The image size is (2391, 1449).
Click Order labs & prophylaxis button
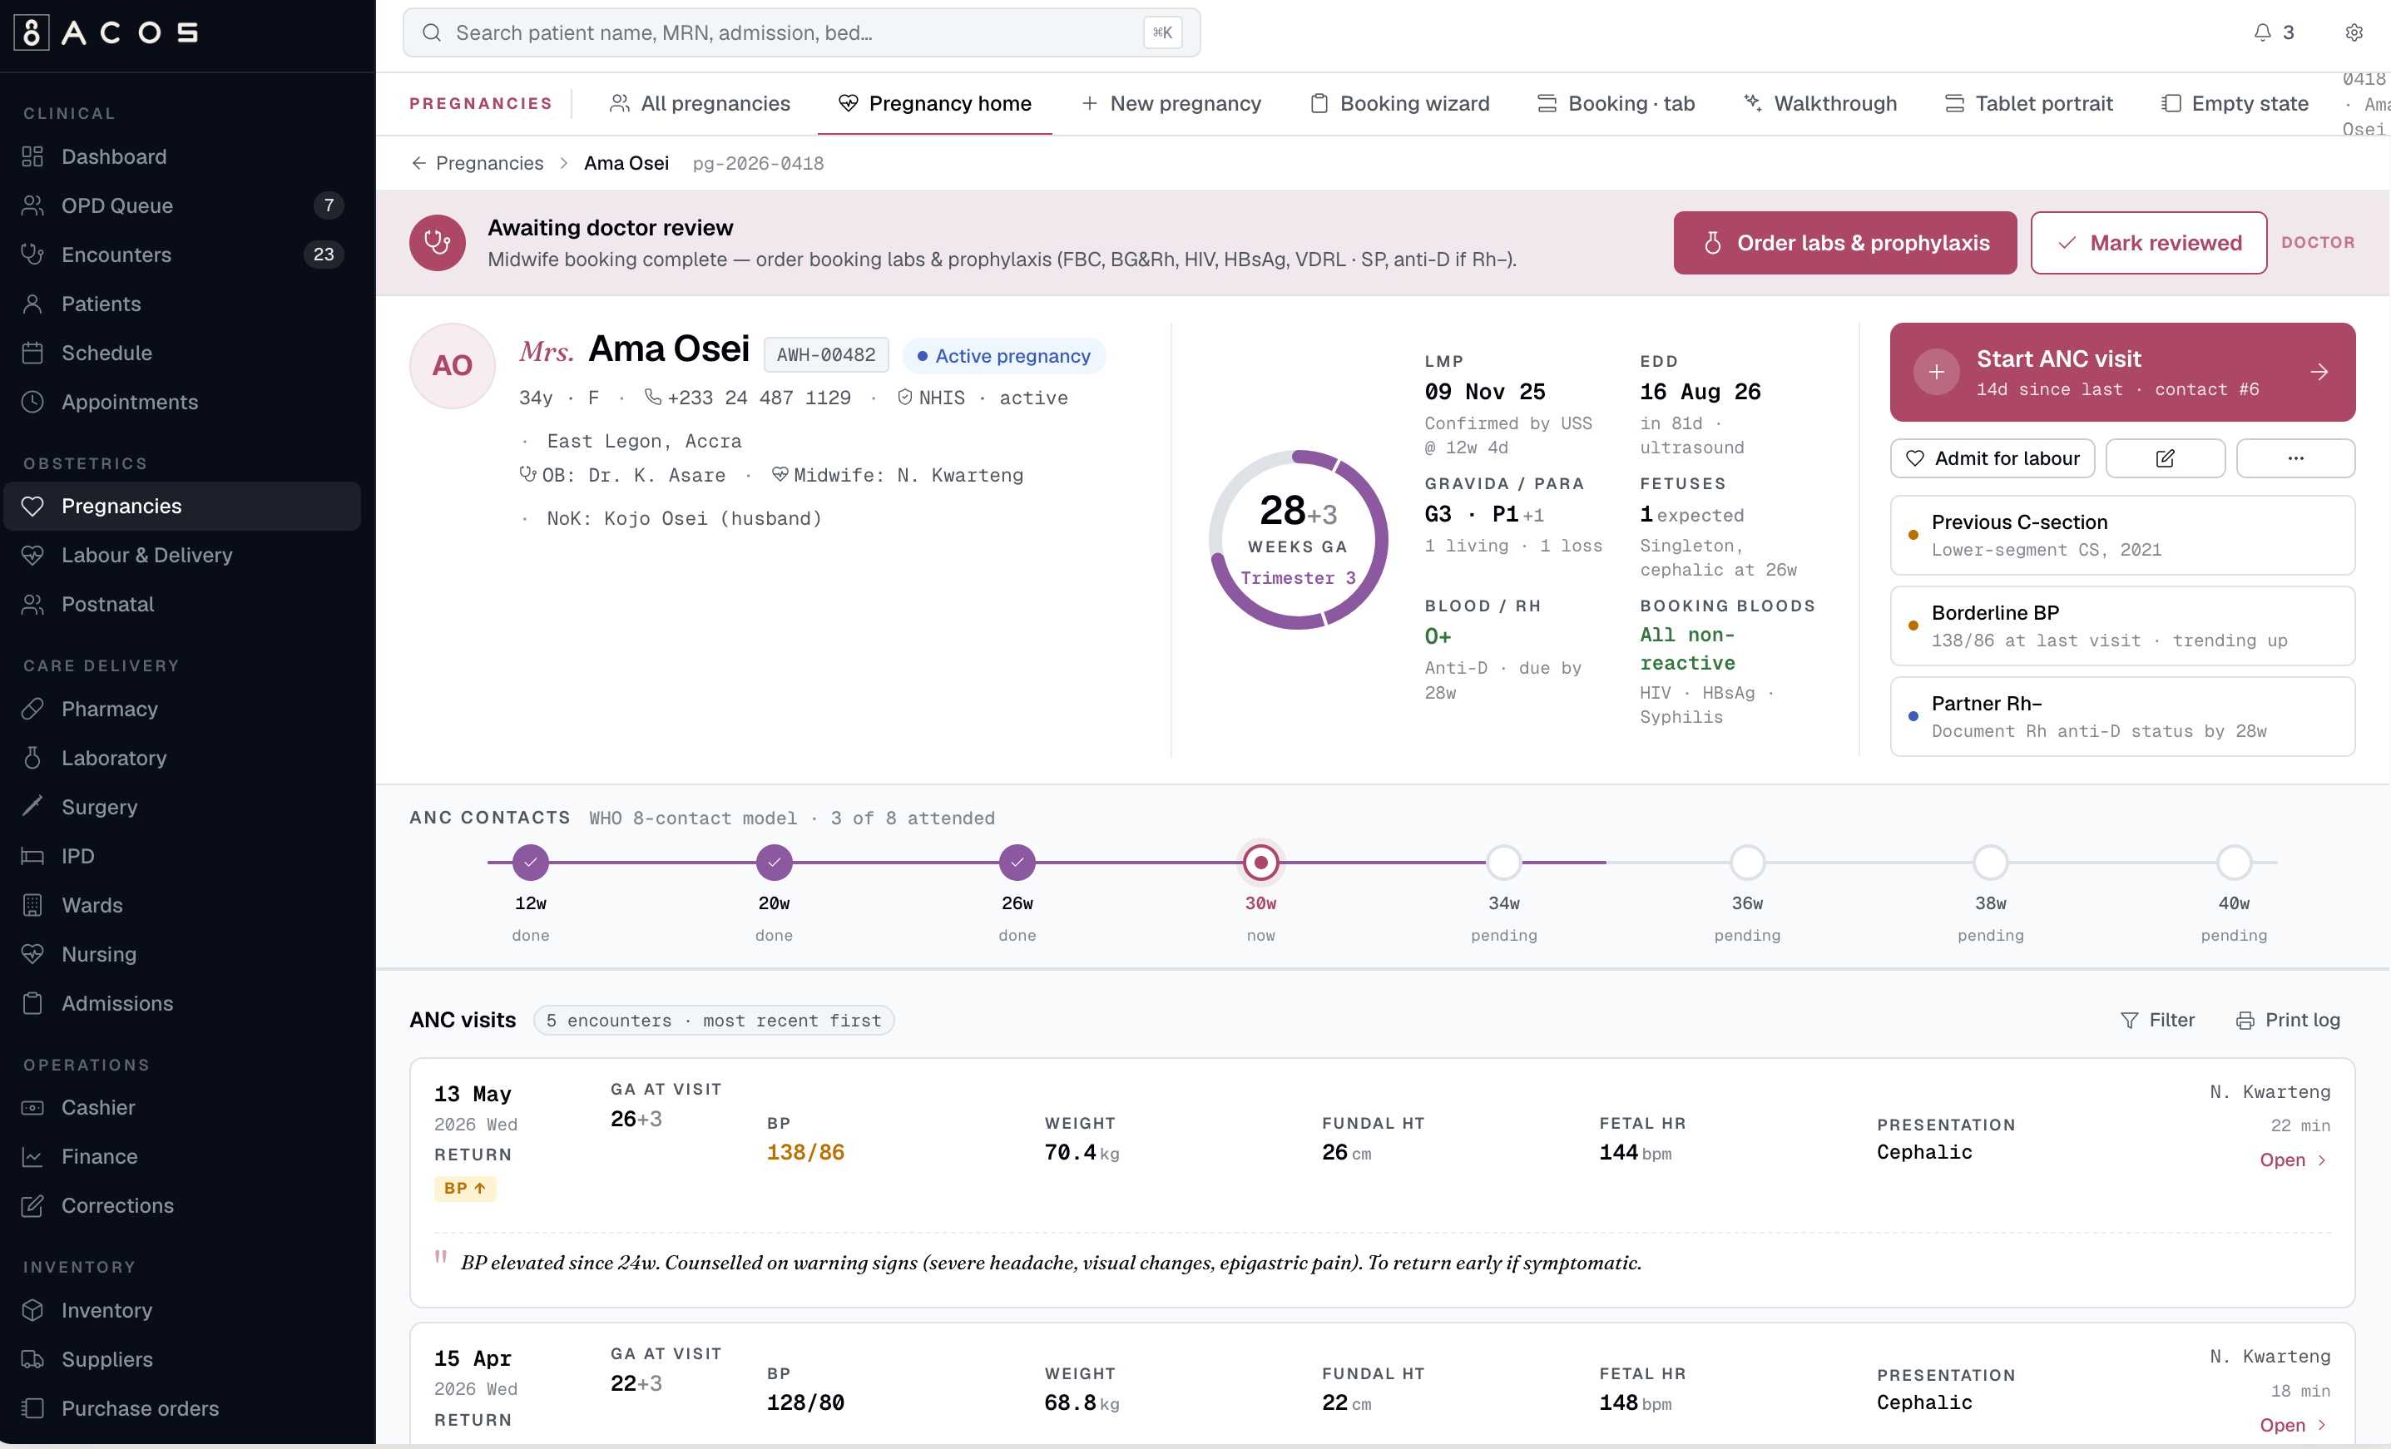click(1844, 243)
